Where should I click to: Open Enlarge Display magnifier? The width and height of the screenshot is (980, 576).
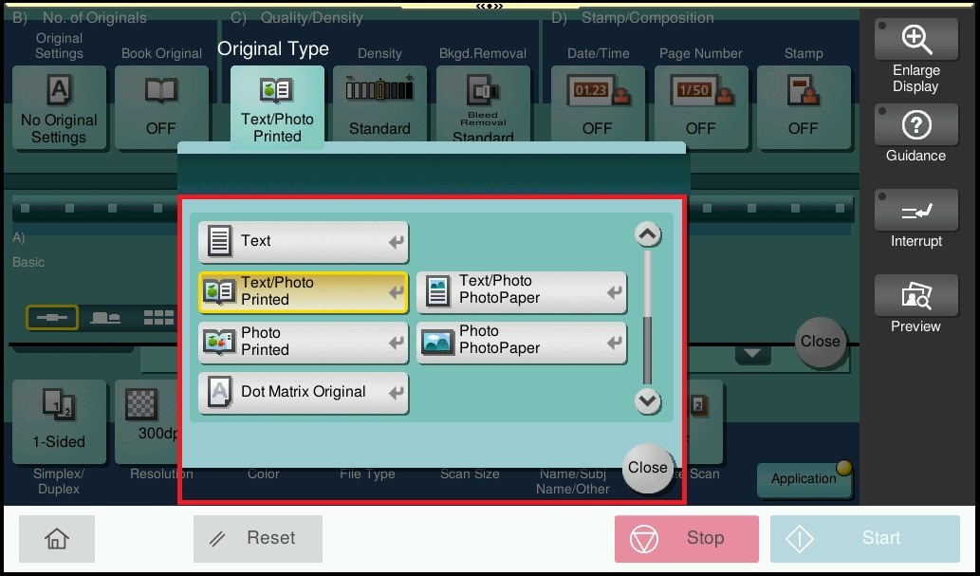tap(915, 57)
